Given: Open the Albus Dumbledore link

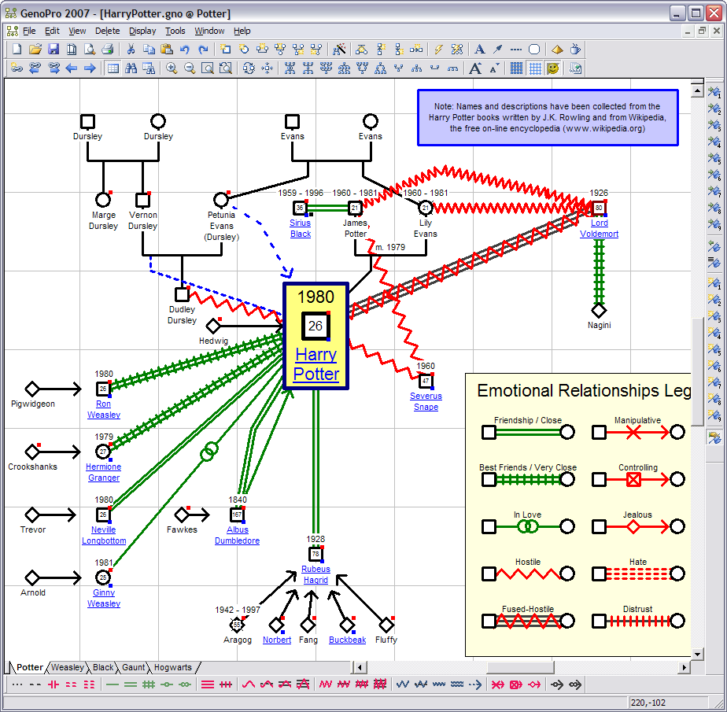Looking at the screenshot, I should click(237, 536).
